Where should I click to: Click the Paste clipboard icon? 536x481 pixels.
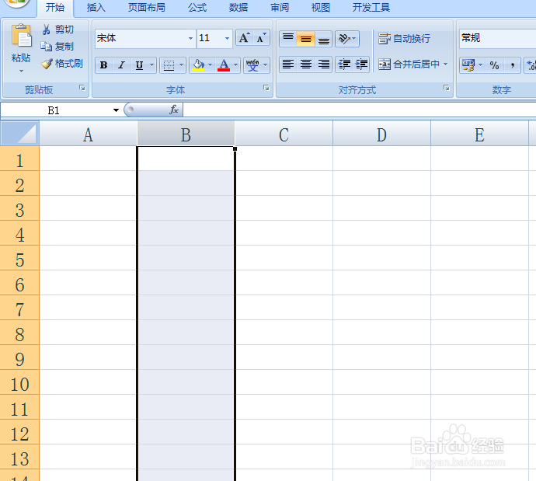[21, 35]
